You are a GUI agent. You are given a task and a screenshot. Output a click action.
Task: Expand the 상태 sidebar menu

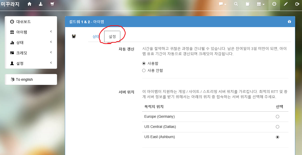click(x=31, y=42)
